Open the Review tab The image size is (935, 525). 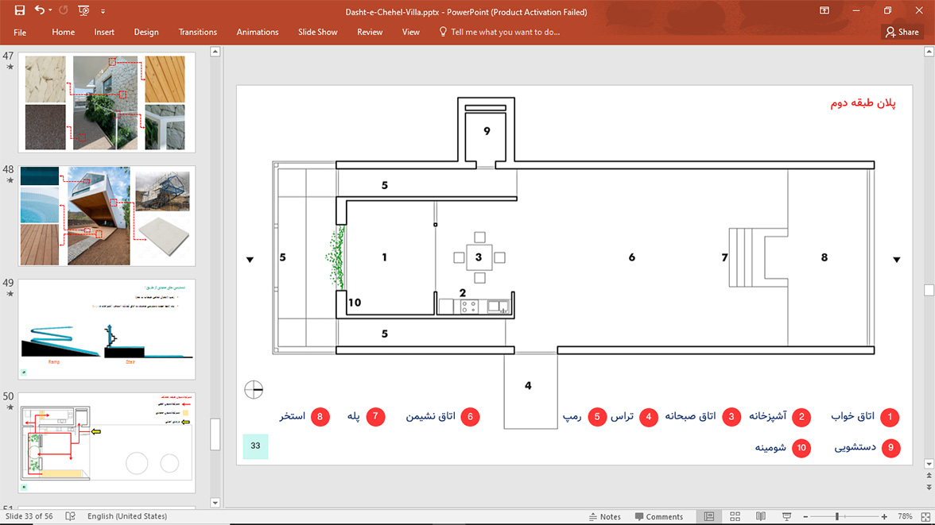[x=370, y=33]
